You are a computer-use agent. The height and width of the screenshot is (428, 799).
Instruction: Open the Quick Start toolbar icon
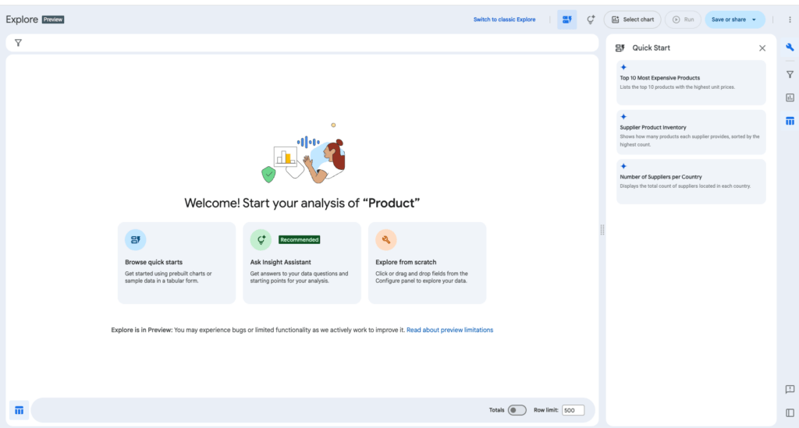(x=566, y=19)
